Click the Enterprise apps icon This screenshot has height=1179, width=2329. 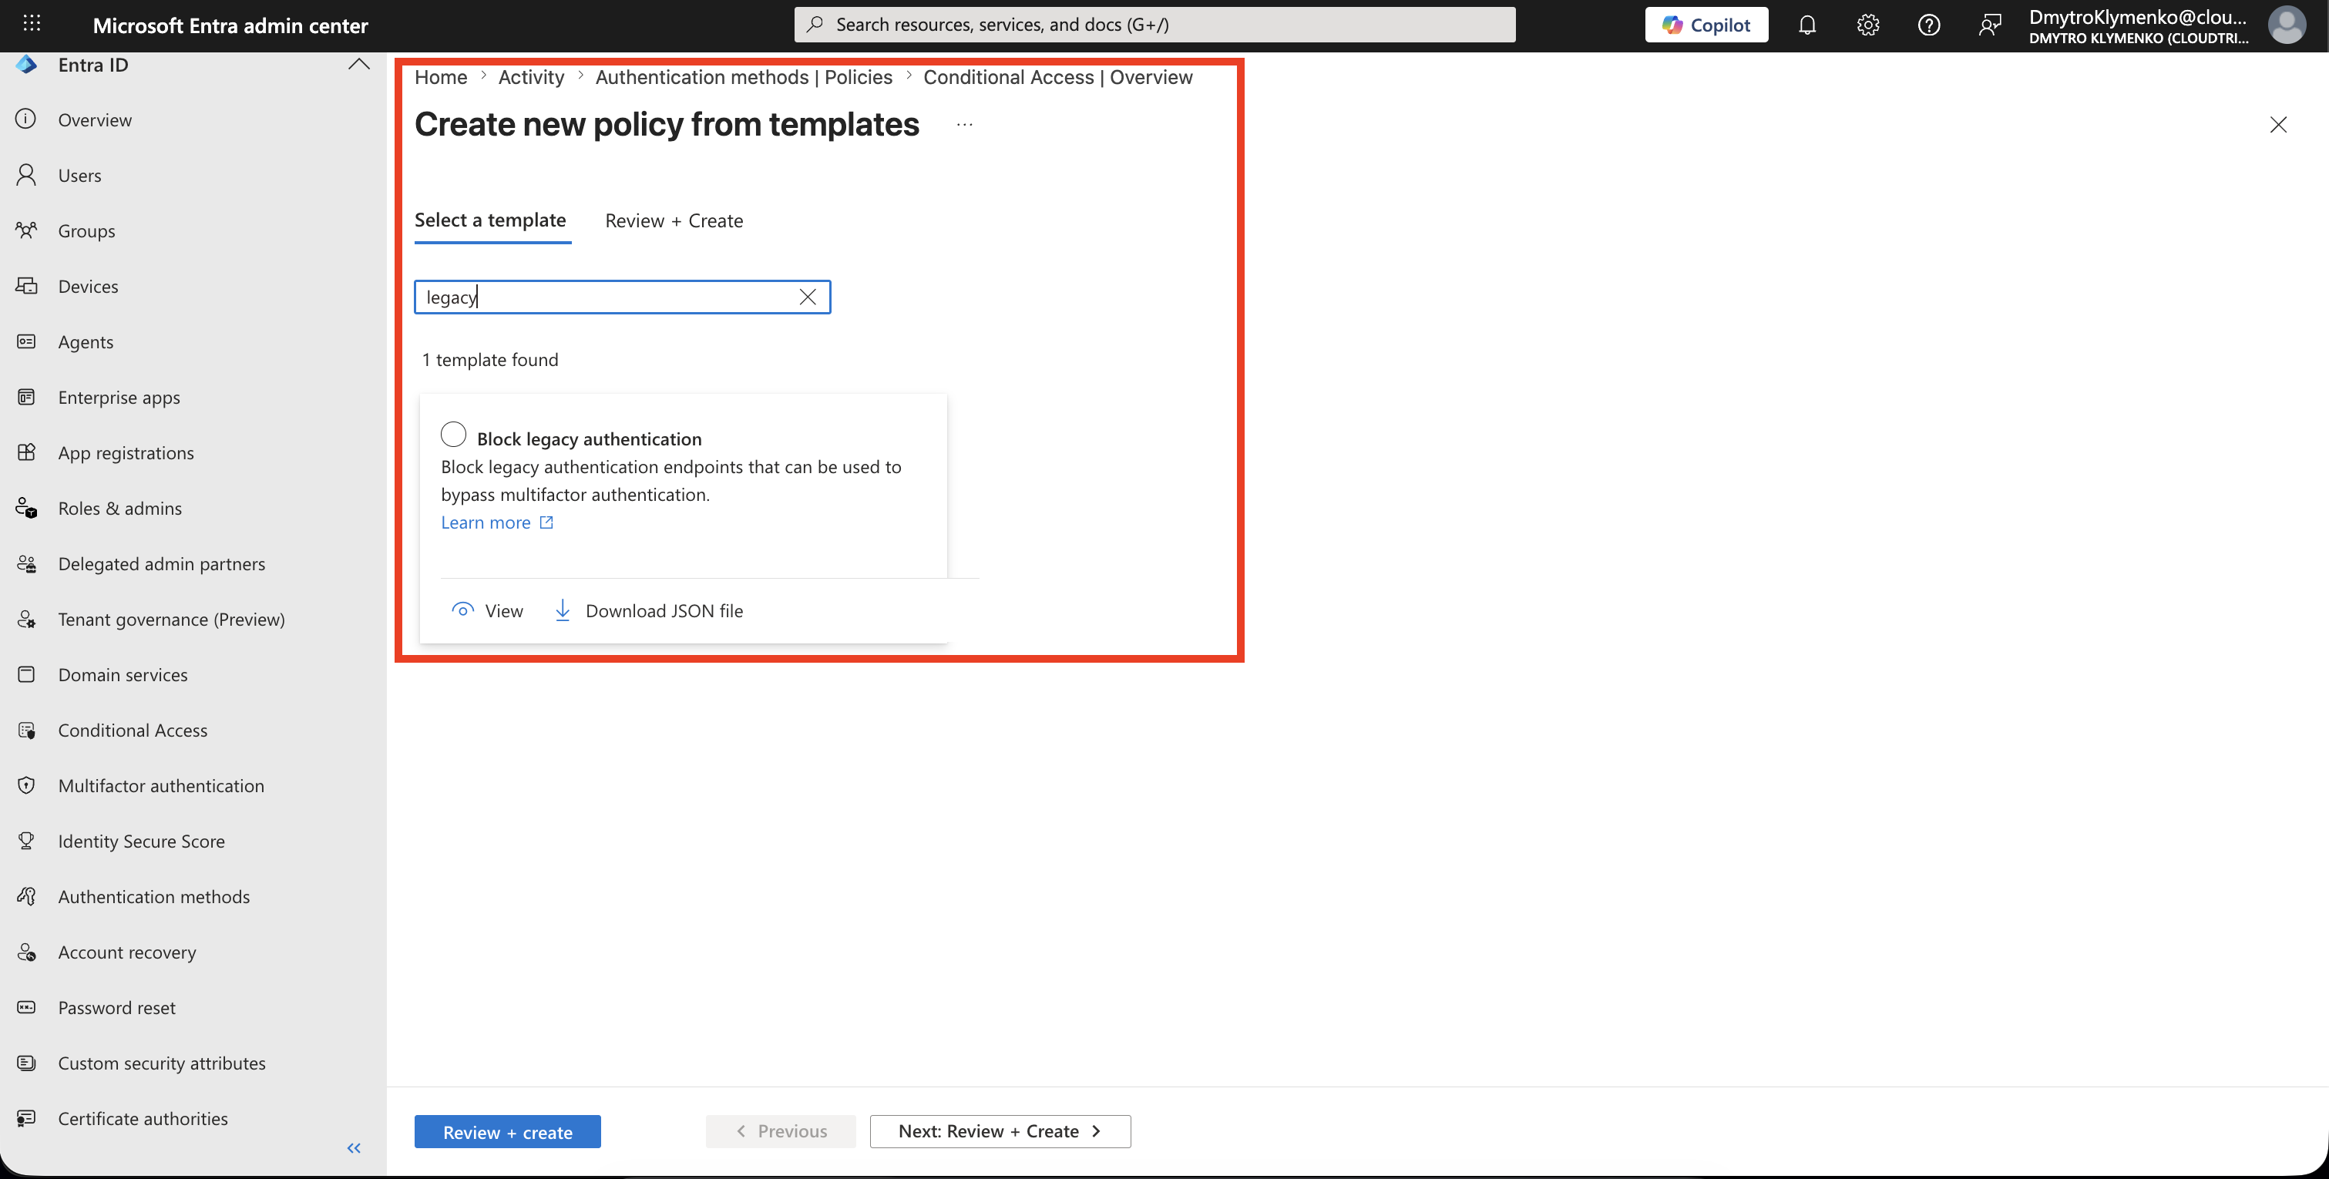coord(26,397)
